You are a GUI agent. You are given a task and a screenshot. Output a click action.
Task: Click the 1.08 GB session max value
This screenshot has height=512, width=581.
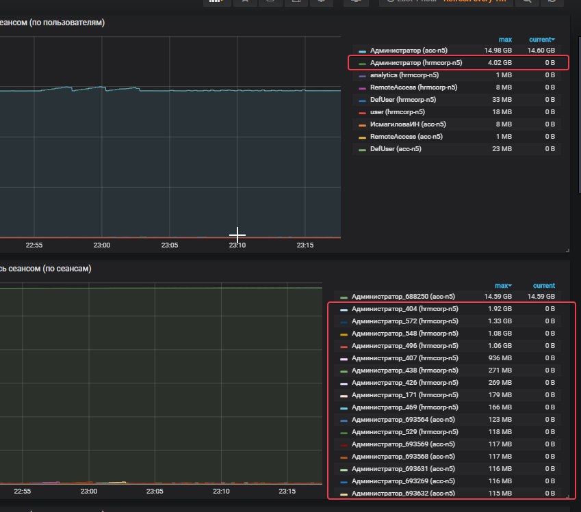click(500, 334)
